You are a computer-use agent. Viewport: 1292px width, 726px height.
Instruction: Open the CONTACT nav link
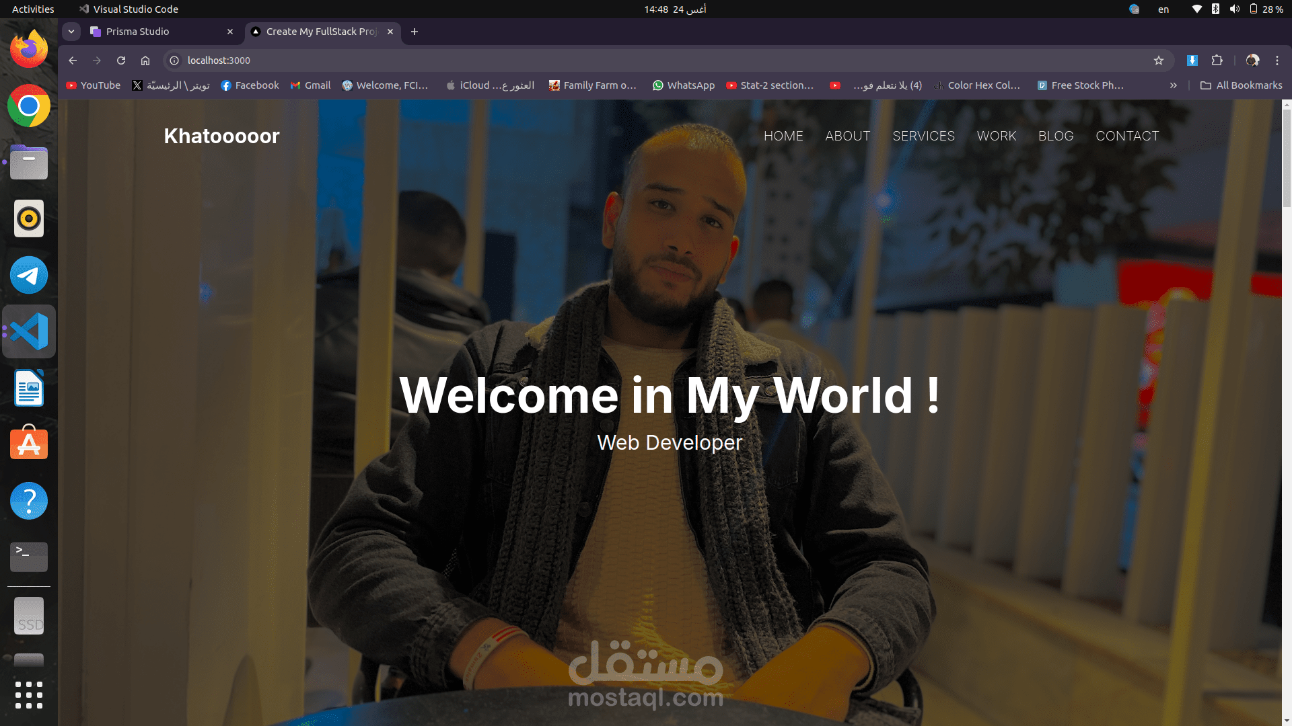tap(1127, 136)
